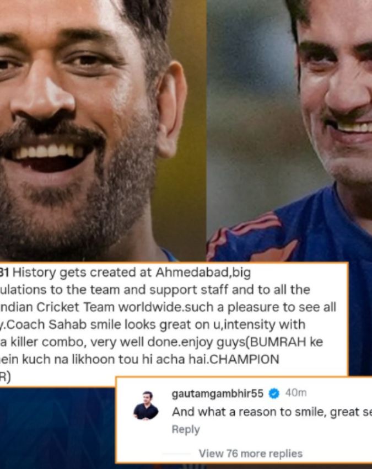
Task: Open the gautamgambhir55 username link
Action: coord(218,393)
